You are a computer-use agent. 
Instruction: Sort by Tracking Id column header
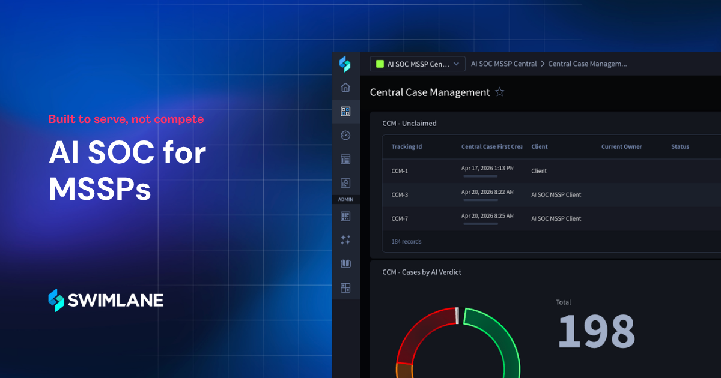pyautogui.click(x=407, y=146)
